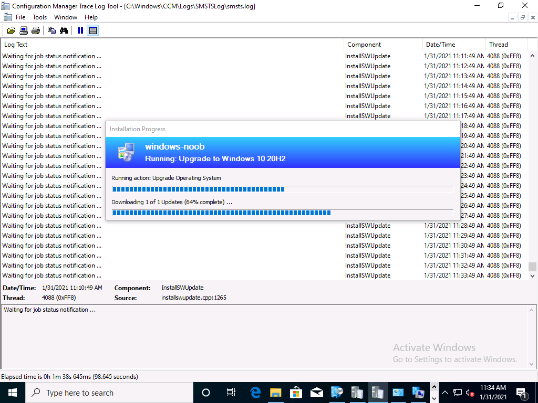The image size is (538, 403).
Task: Launch Microsoft Edge from the taskbar
Action: point(255,393)
